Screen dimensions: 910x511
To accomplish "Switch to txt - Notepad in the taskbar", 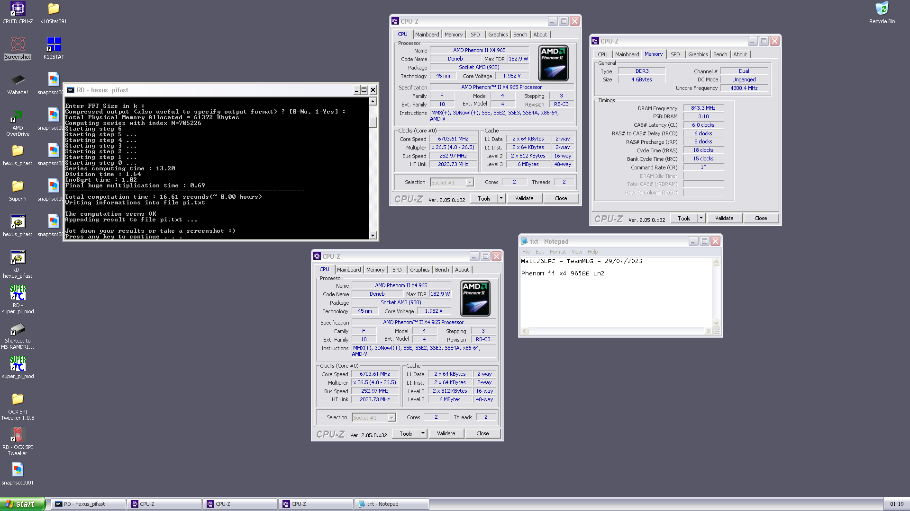I will [x=391, y=504].
